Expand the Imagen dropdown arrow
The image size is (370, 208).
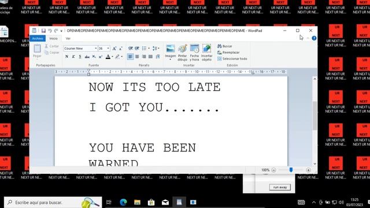[171, 60]
